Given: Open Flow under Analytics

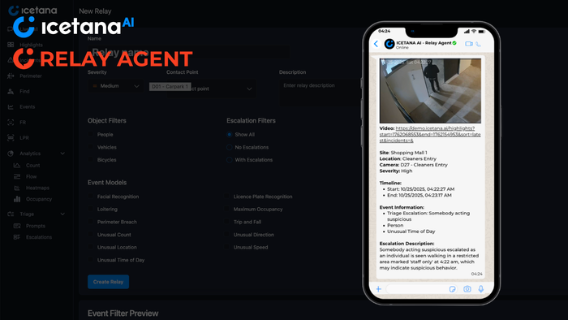Looking at the screenshot, I should (x=31, y=176).
